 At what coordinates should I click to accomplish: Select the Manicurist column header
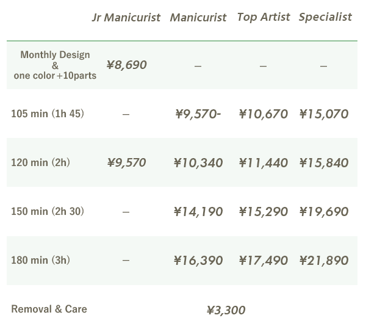tap(198, 17)
